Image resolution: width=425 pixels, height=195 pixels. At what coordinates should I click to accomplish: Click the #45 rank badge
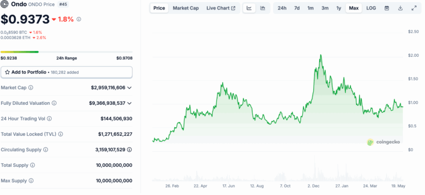point(63,4)
